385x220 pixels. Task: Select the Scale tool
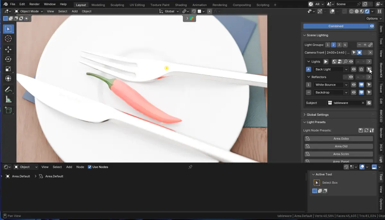[x=8, y=69]
